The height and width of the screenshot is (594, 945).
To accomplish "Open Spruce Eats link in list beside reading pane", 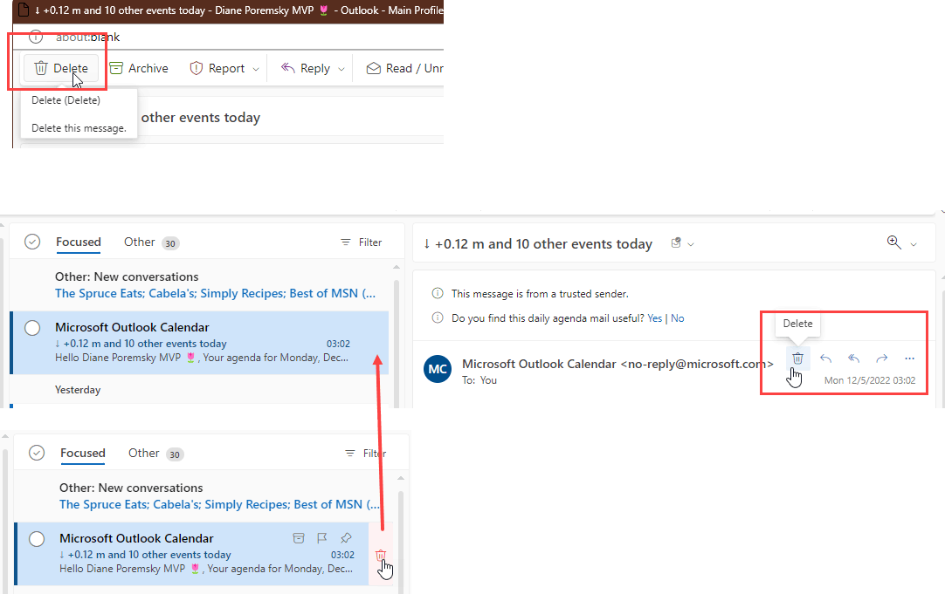I will coord(215,293).
